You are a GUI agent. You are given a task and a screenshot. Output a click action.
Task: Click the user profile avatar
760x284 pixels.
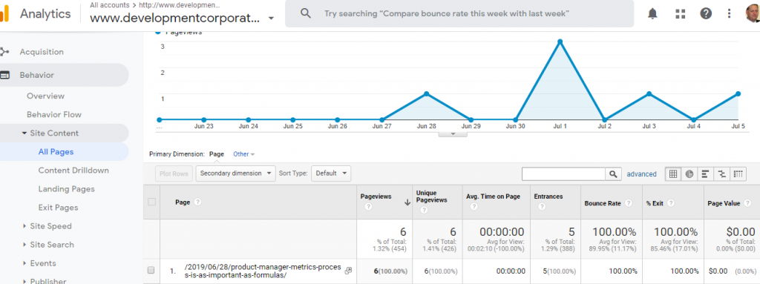pos(753,13)
